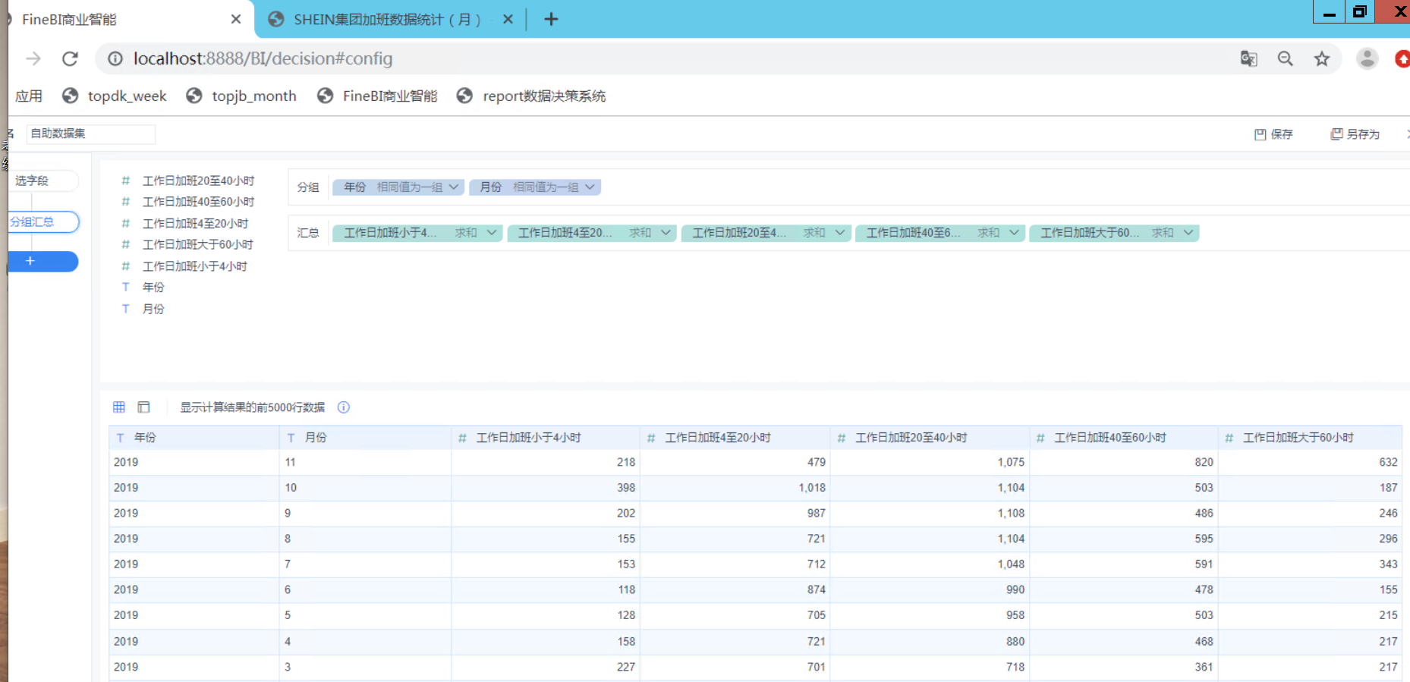
Task: Reload the page with the refresh icon
Action: [x=70, y=58]
